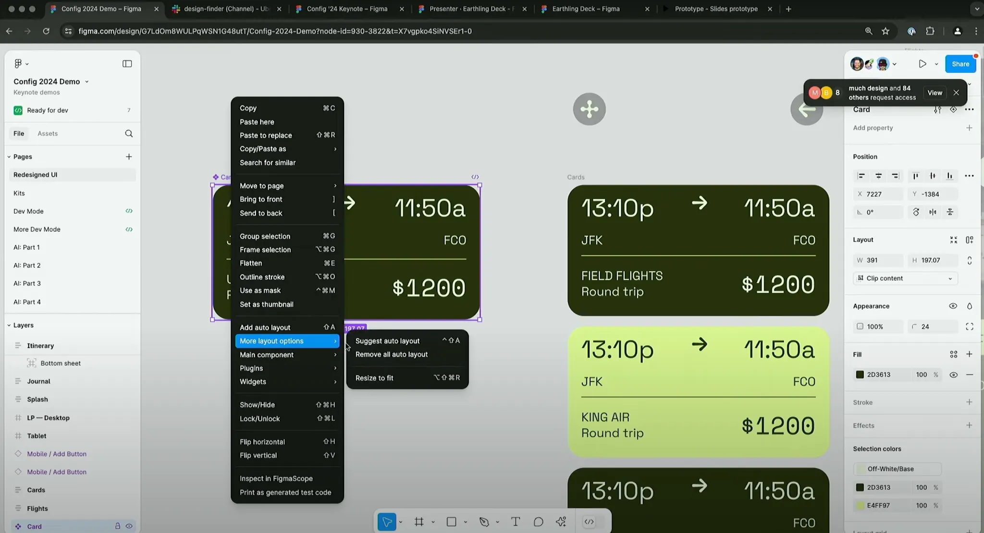This screenshot has height=533, width=984.
Task: Collapse the Pages section
Action: (9, 157)
